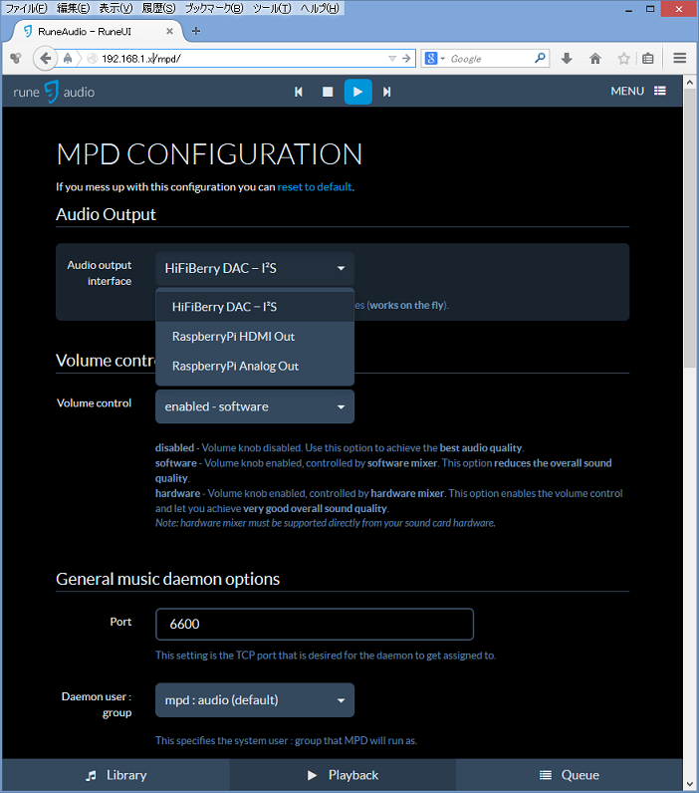Screen dimensions: 699x793
Task: Click the extension icon left of back button
Action: [x=16, y=58]
